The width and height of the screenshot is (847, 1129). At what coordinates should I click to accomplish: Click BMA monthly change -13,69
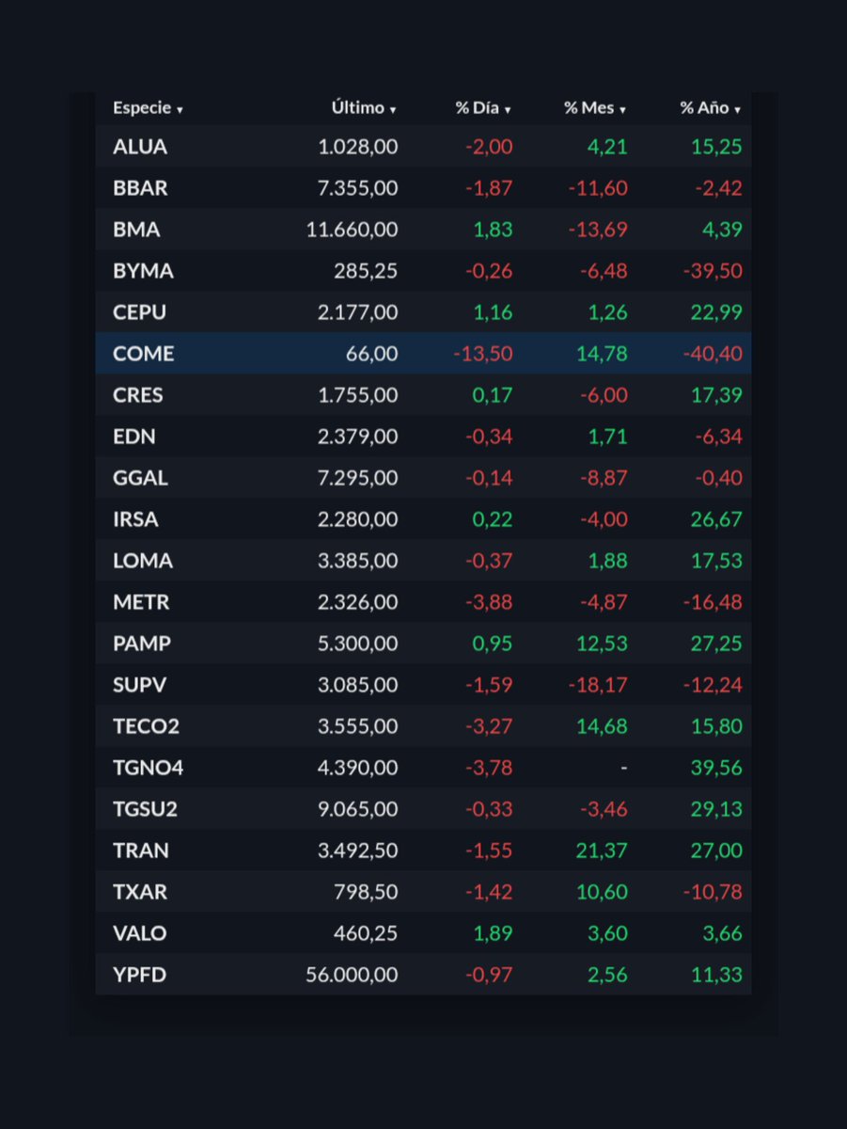click(x=598, y=230)
